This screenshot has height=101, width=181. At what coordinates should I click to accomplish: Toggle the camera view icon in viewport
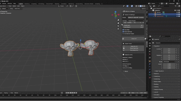click(x=118, y=26)
